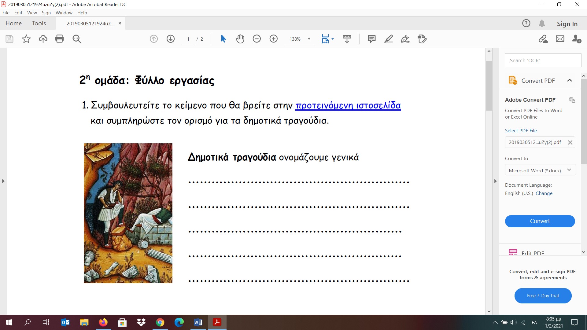Click the share with others person icon
This screenshot has height=330, width=587.
pos(577,39)
